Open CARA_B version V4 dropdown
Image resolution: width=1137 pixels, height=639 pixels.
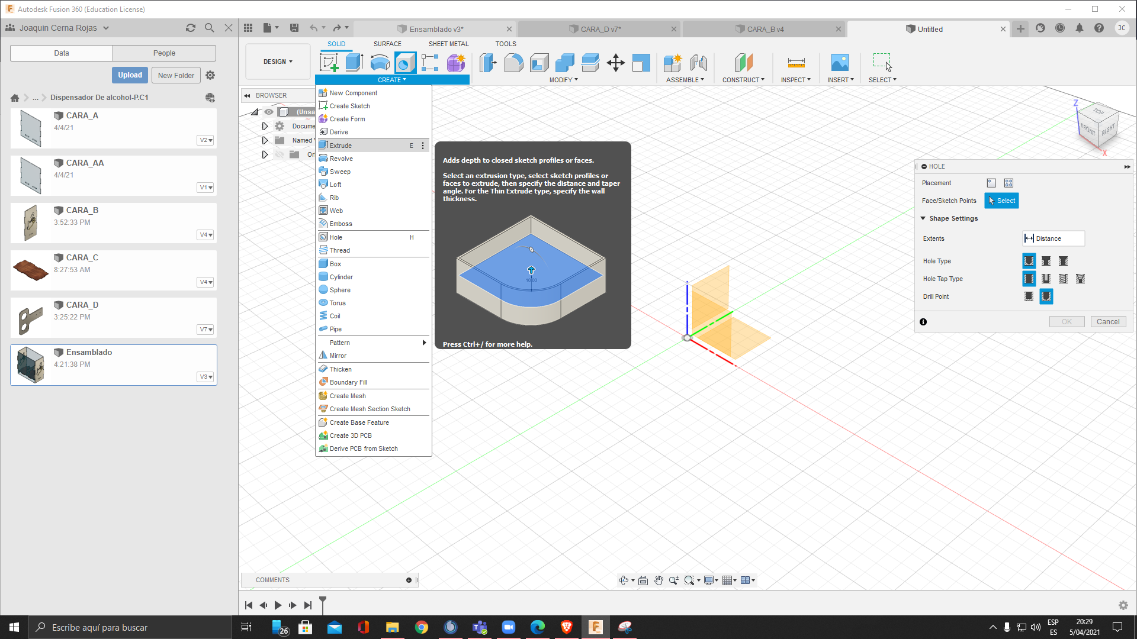(205, 235)
